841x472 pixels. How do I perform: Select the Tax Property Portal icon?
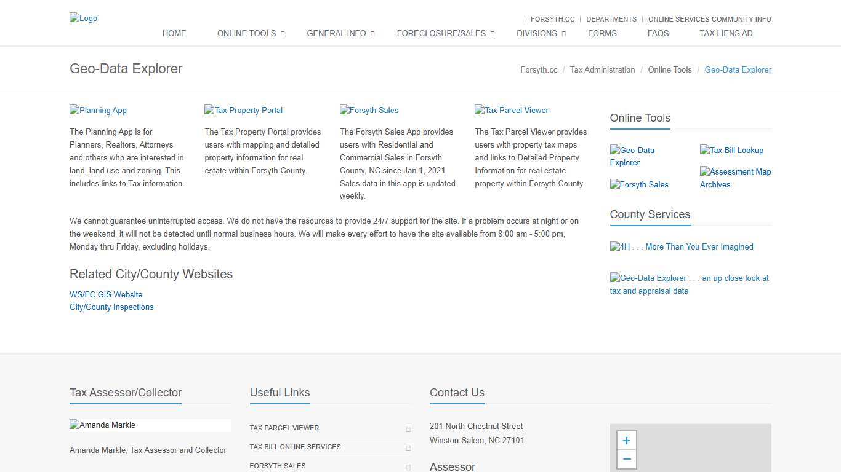pyautogui.click(x=243, y=110)
